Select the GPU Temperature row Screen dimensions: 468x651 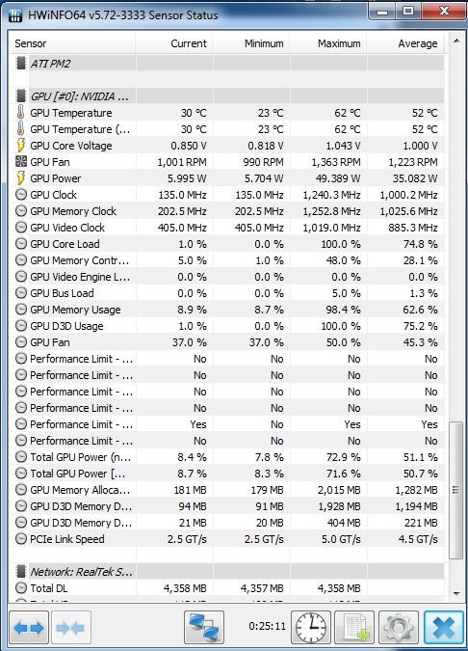pos(227,113)
